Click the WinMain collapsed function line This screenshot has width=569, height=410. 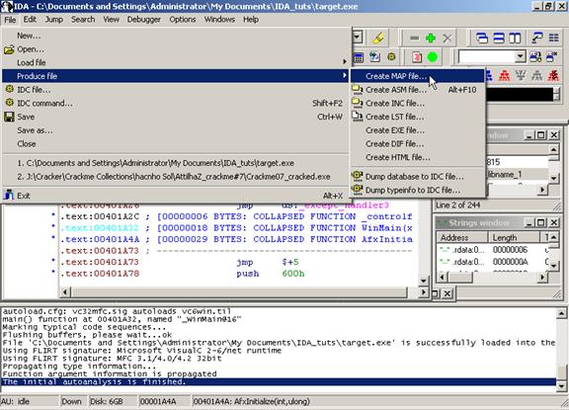pyautogui.click(x=237, y=228)
